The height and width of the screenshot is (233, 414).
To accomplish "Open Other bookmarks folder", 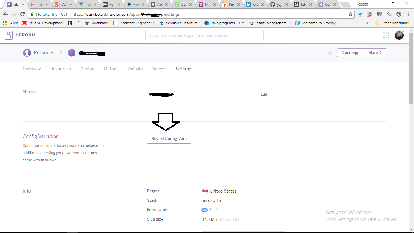I will 392,23.
